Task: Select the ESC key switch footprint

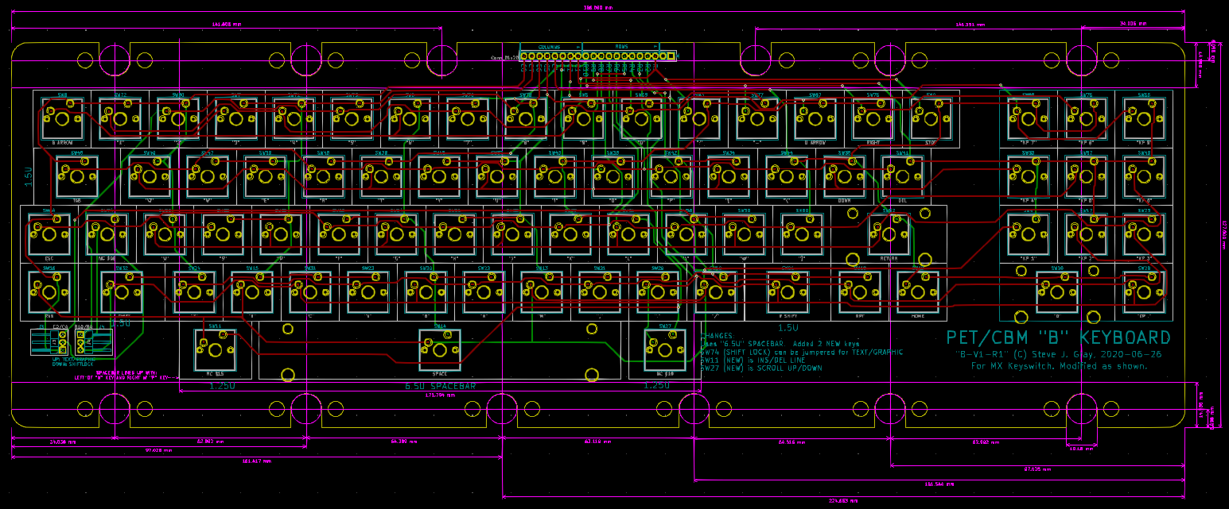Action: tap(49, 233)
